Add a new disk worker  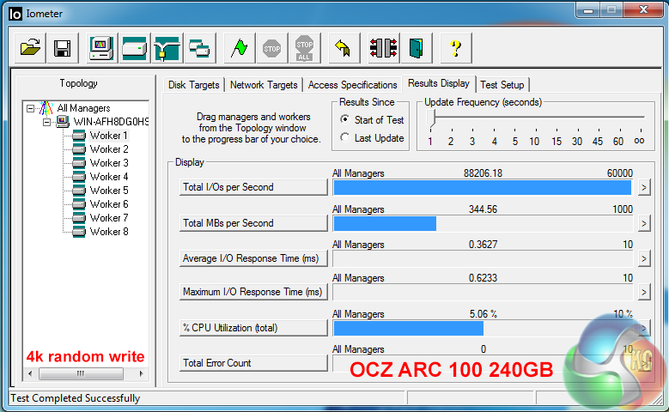pos(134,48)
